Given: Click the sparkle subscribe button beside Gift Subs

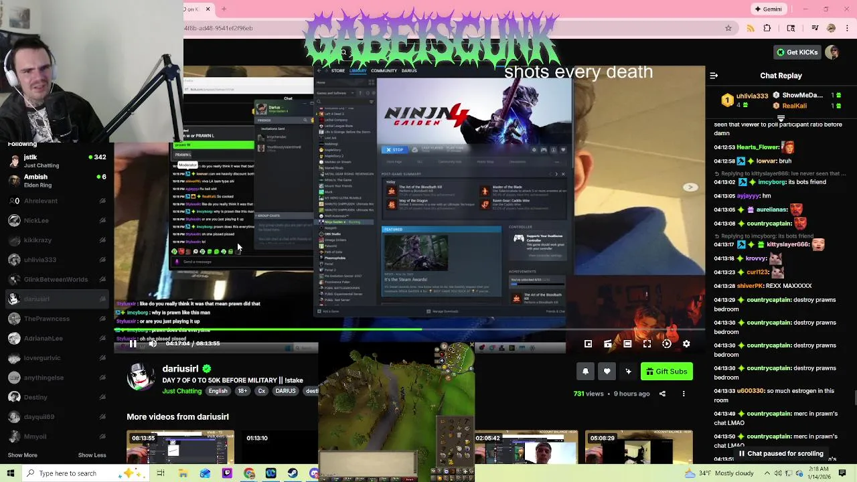Looking at the screenshot, I should pos(628,372).
